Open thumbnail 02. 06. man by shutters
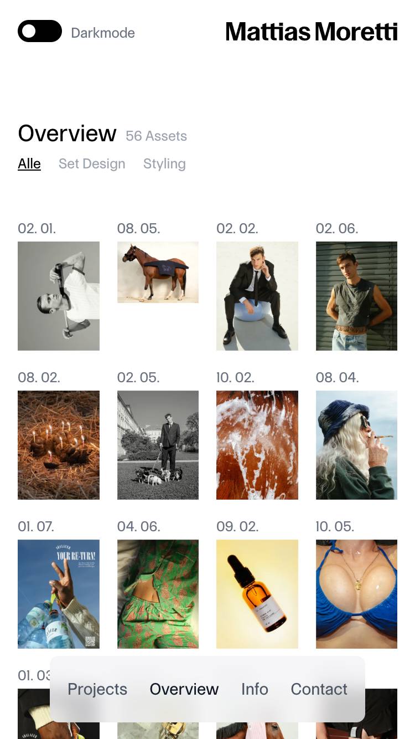Image resolution: width=415 pixels, height=739 pixels. tap(356, 296)
